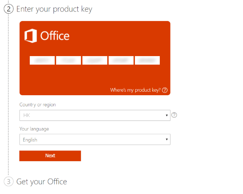Click the Your language label
Image resolution: width=243 pixels, height=194 pixels.
click(x=34, y=129)
